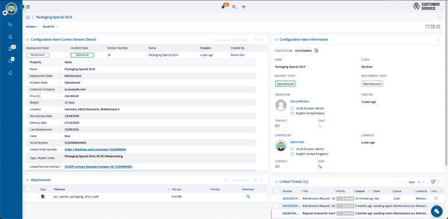Collapse the Linked Tickets section

(276, 182)
